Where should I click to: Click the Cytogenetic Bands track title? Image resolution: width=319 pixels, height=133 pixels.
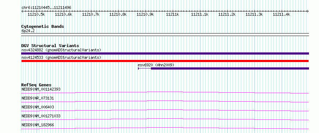43,26
